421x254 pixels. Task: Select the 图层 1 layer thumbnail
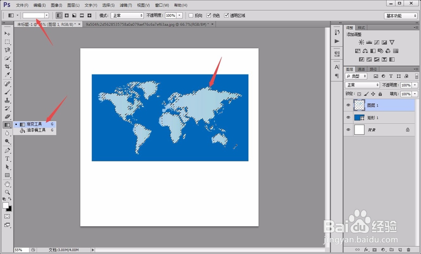[x=359, y=105]
